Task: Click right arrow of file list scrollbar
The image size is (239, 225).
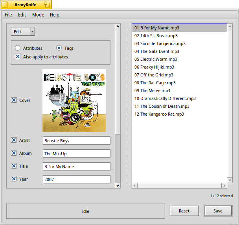Action: 224,185
